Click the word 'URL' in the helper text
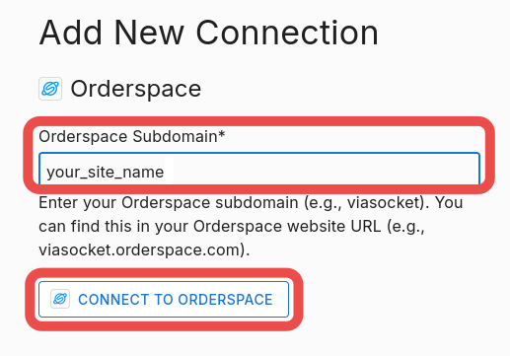This screenshot has height=356, width=510. [366, 227]
